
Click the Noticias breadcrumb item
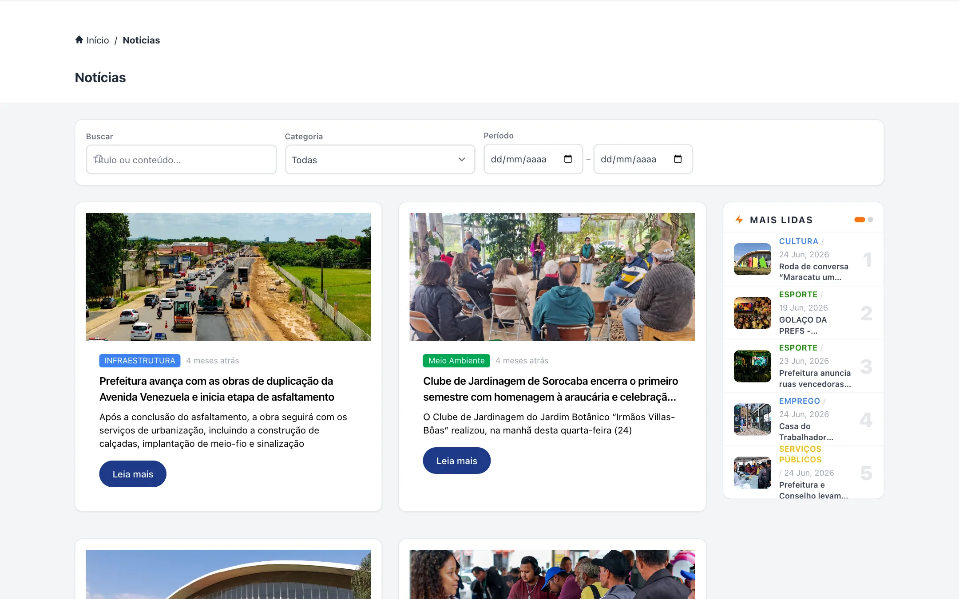pos(141,40)
